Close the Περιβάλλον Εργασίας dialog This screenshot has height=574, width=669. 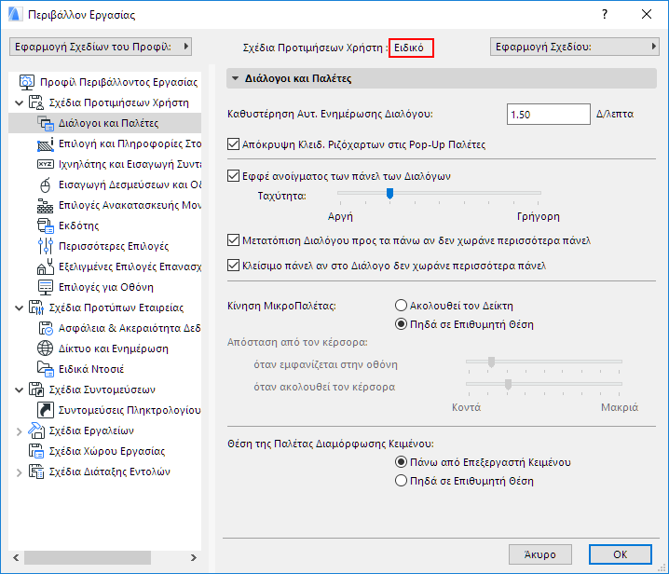pos(647,15)
